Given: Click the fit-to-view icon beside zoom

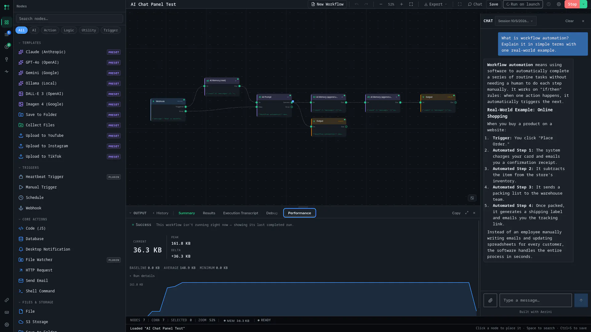Looking at the screenshot, I should [411, 4].
